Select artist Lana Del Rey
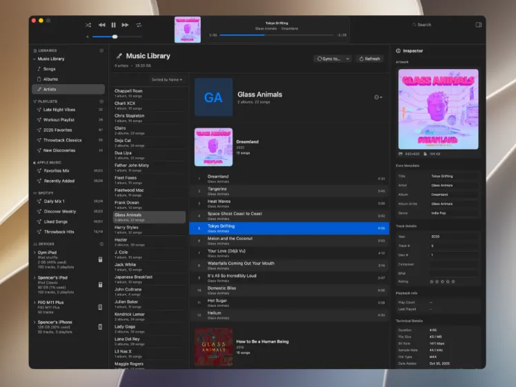 pyautogui.click(x=149, y=341)
